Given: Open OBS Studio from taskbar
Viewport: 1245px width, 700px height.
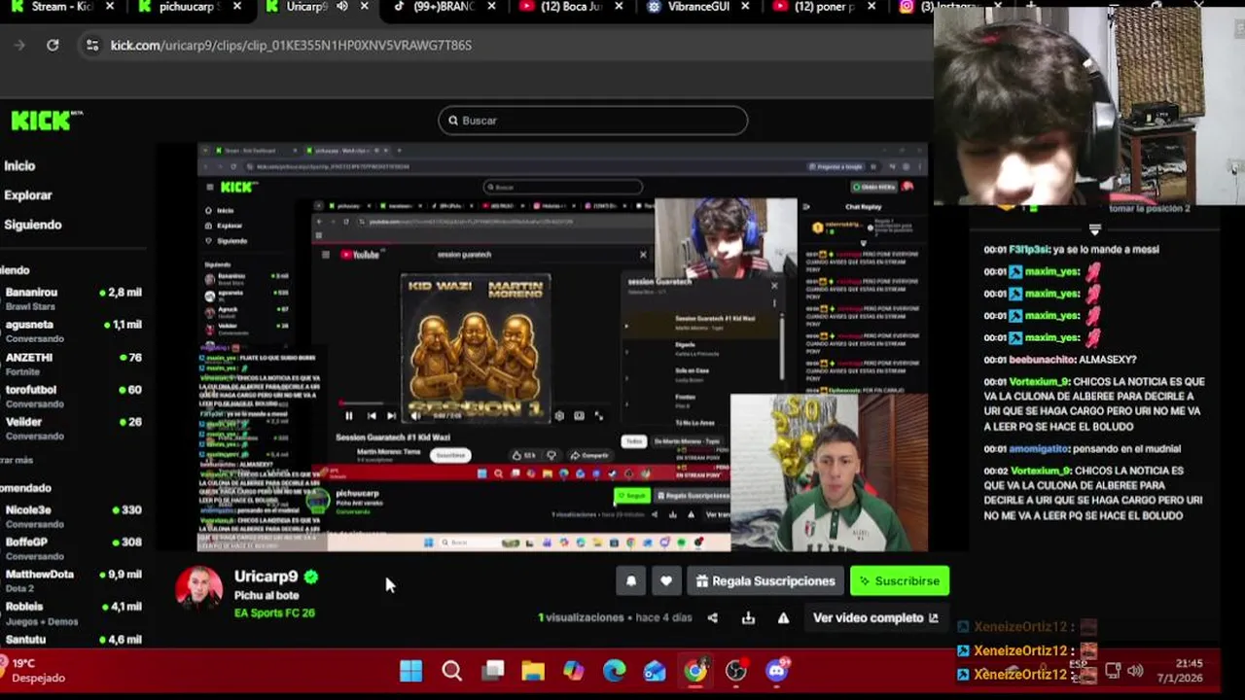Looking at the screenshot, I should point(736,671).
